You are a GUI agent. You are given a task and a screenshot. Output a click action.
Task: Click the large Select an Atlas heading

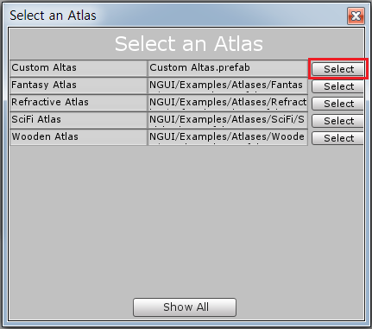coord(189,44)
